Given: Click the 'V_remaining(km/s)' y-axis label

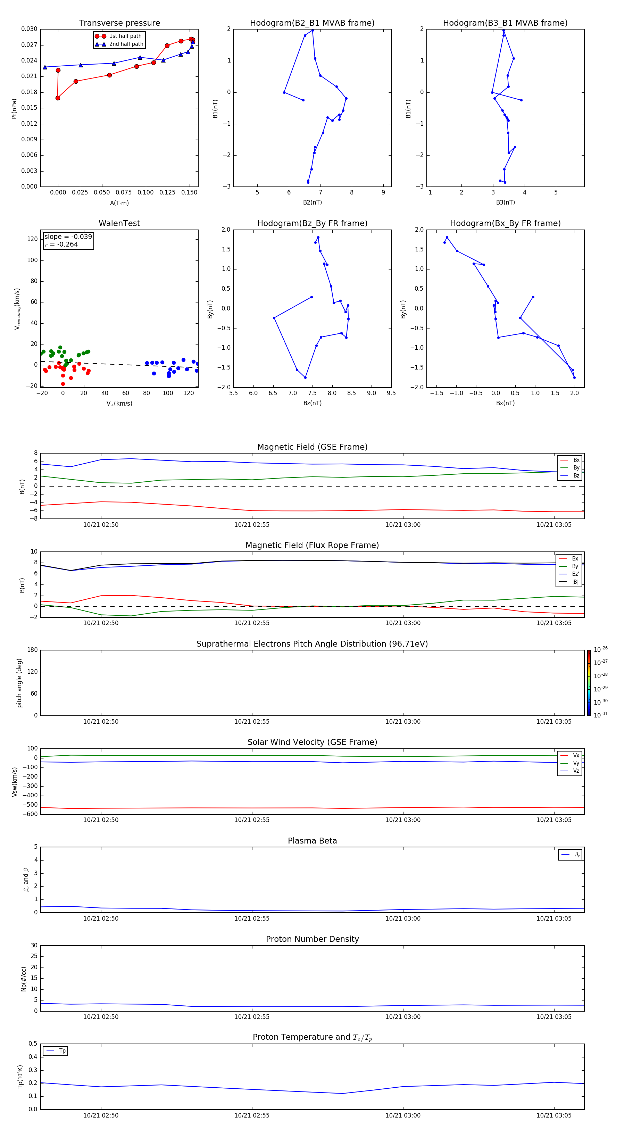Looking at the screenshot, I should click(17, 309).
